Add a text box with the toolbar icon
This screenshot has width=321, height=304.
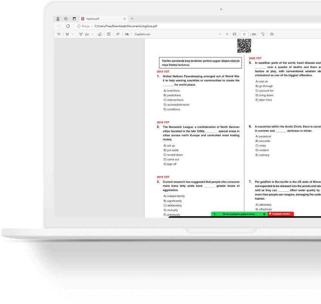(x=109, y=34)
